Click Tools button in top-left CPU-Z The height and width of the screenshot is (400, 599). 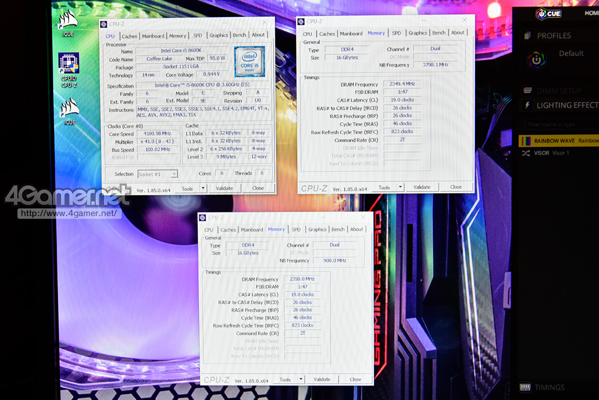coord(187,189)
